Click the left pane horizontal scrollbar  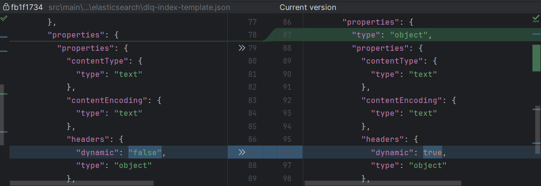point(82,183)
